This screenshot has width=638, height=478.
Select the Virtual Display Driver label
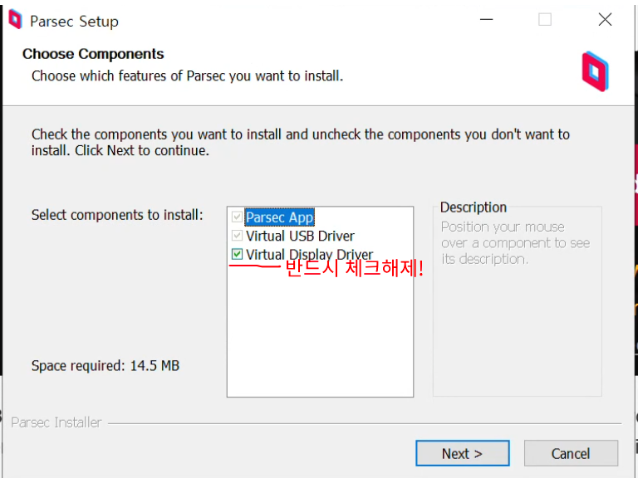(x=309, y=255)
